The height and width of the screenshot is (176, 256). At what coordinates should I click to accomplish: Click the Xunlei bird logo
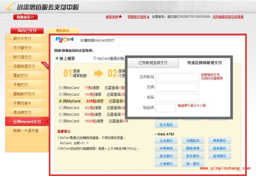[11, 7]
